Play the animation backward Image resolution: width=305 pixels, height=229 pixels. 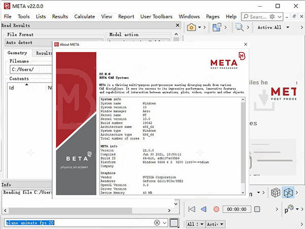tap(204, 209)
